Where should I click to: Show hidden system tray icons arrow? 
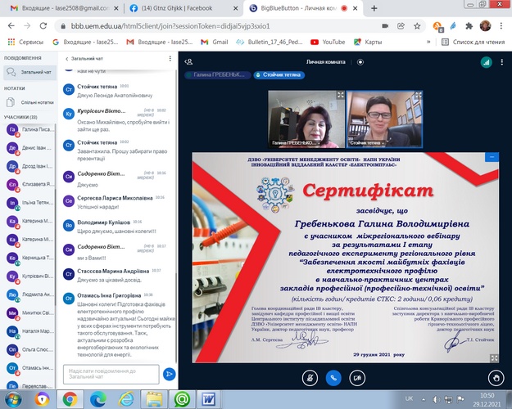(x=424, y=399)
